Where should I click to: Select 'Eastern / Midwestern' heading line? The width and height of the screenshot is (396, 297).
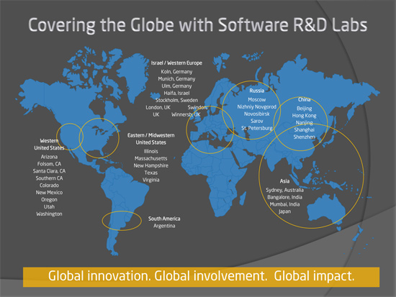150,135
